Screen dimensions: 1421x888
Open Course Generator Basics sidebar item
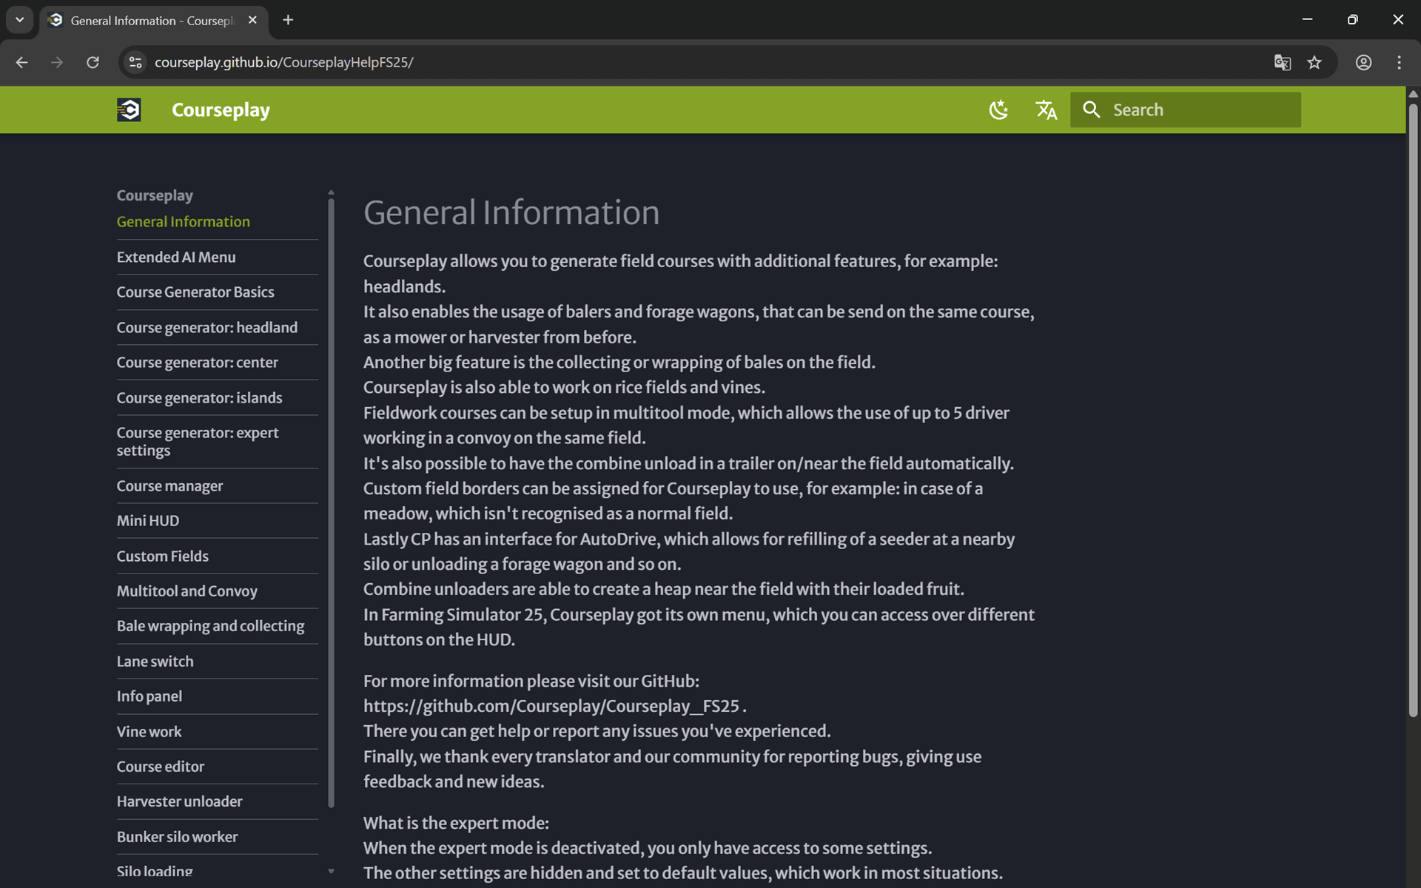(195, 292)
